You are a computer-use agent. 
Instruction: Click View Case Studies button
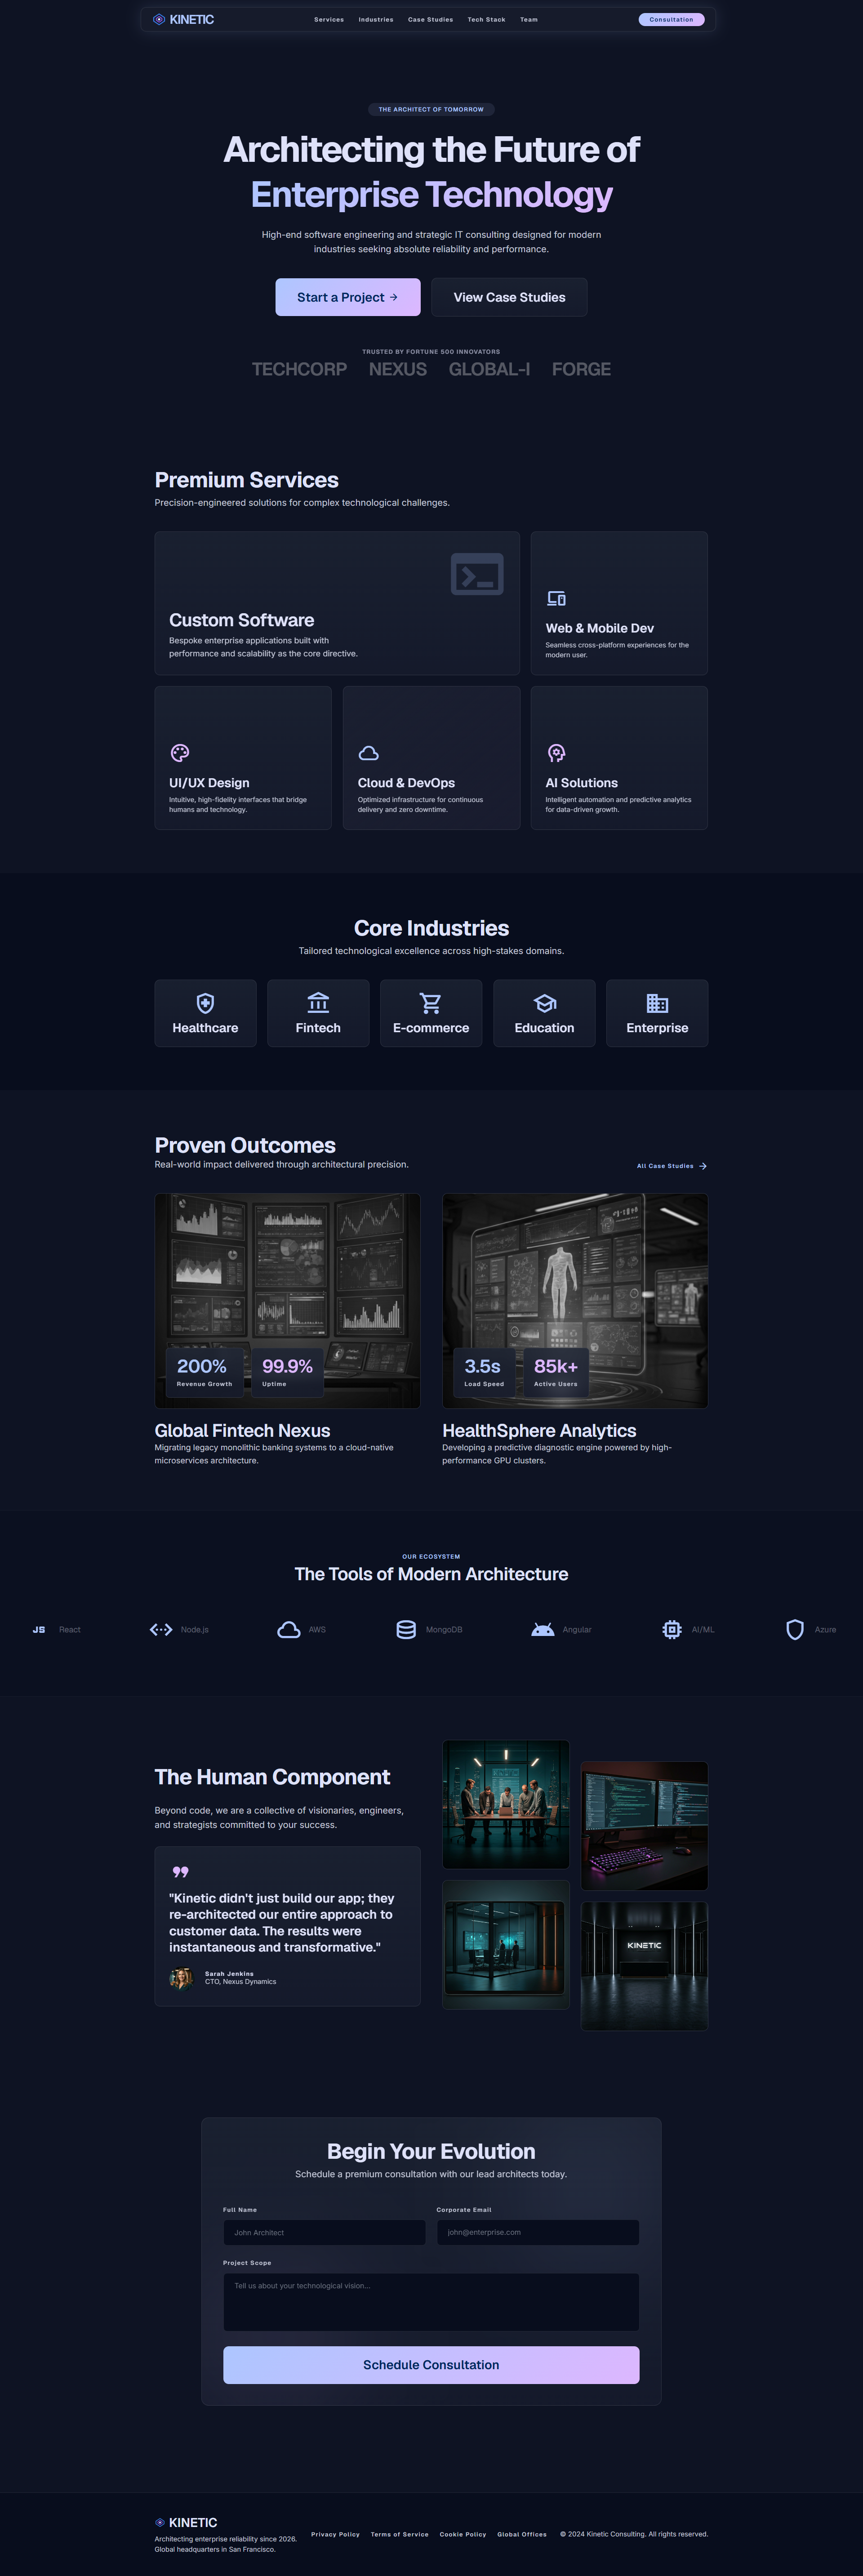[509, 297]
